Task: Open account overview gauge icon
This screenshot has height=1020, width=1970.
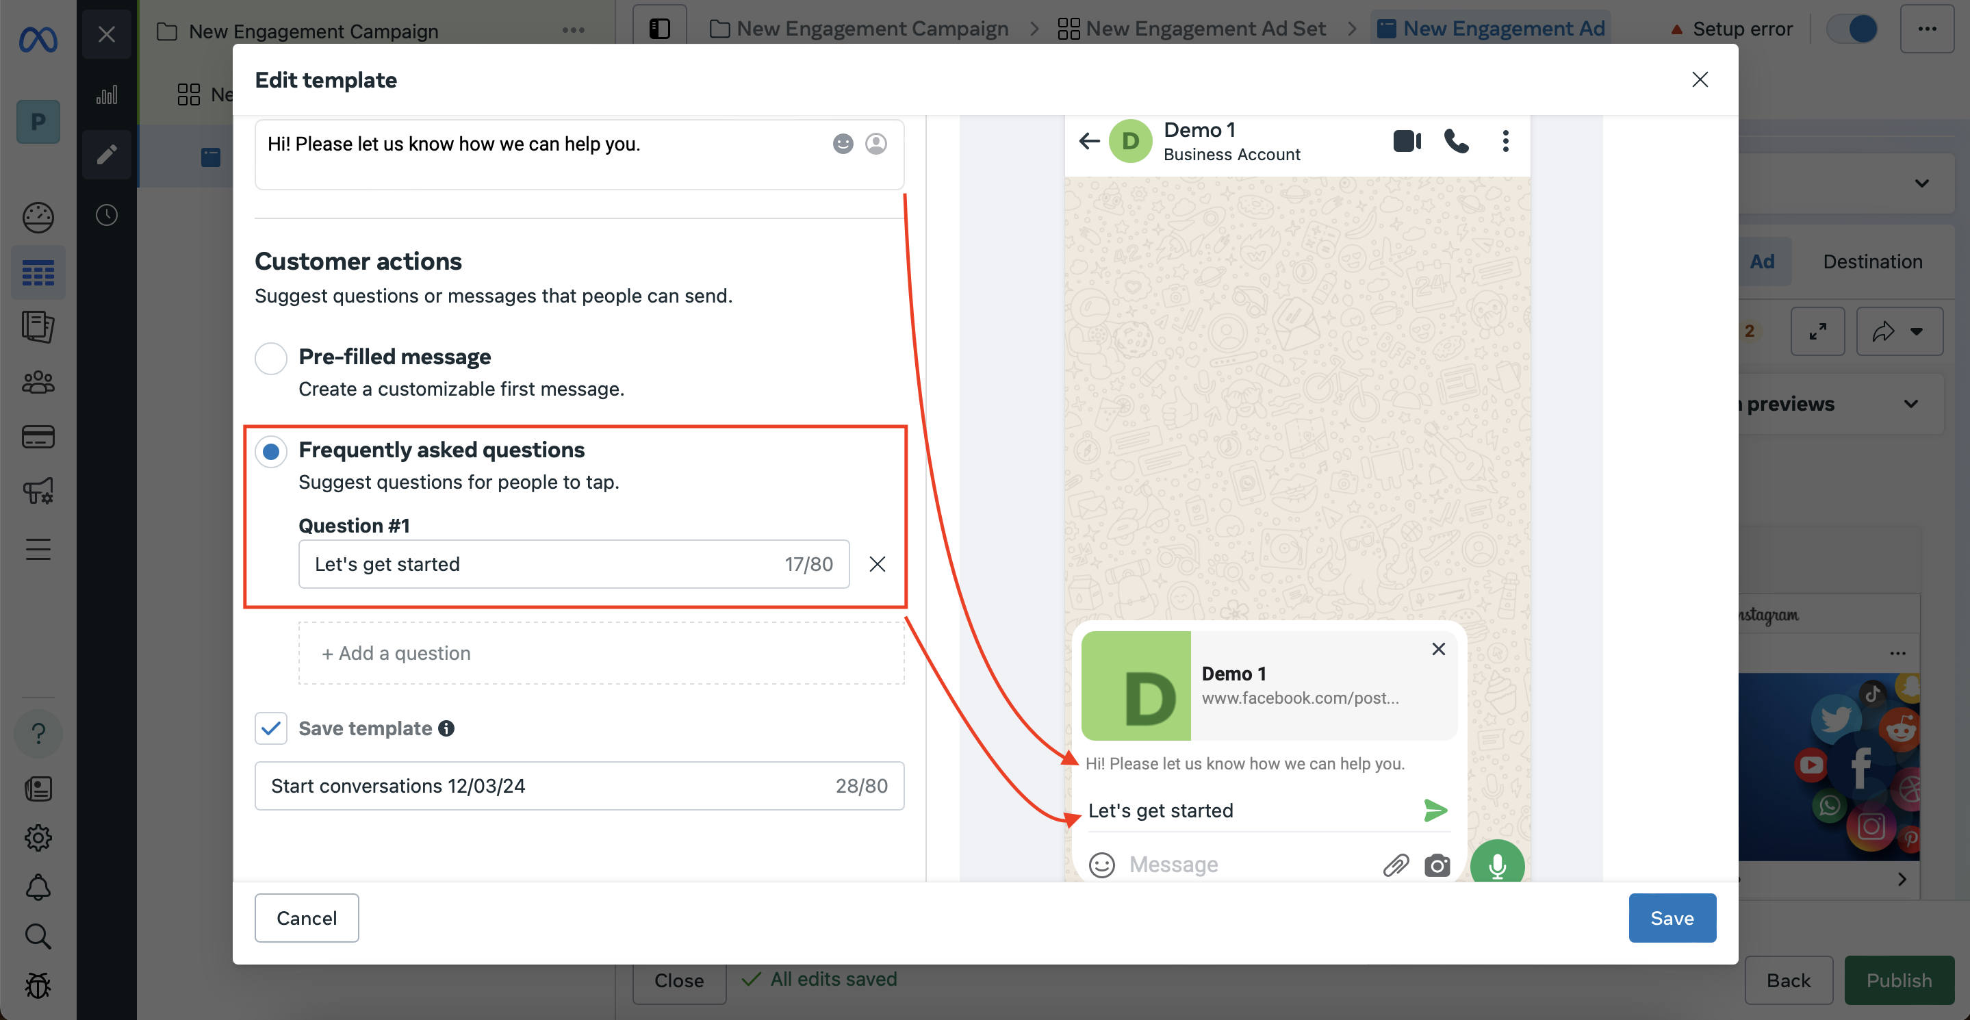Action: 38,218
